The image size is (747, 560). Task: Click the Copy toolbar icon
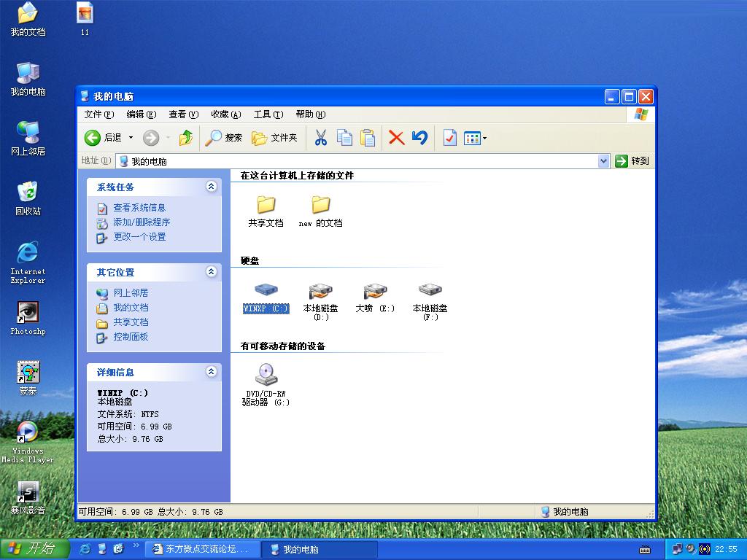tap(344, 138)
